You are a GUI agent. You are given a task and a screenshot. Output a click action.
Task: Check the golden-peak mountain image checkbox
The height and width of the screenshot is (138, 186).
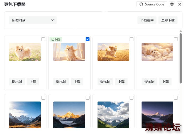point(87,98)
